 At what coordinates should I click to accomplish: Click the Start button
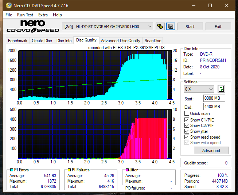click(x=190, y=27)
